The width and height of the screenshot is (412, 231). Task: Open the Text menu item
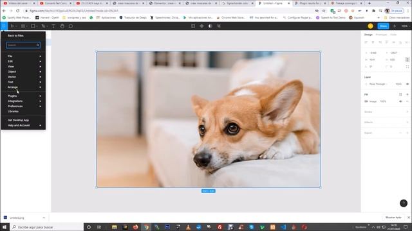(23, 82)
